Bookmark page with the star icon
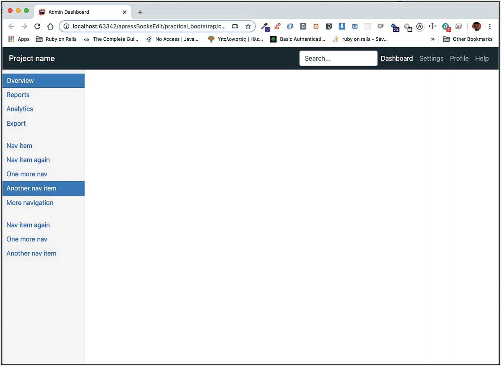This screenshot has height=366, width=501. pyautogui.click(x=248, y=26)
